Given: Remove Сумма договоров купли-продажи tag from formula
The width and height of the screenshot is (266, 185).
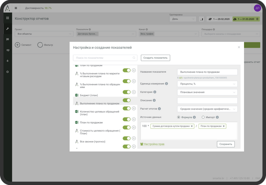Looking at the screenshot, I should 192,126.
